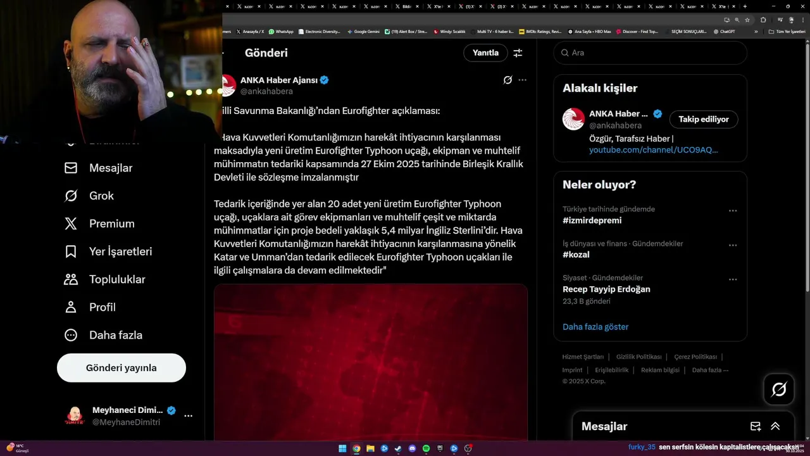Open youtube.com channel link in ANKA bio
Viewport: 810px width, 456px height.
tap(654, 150)
